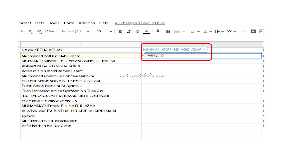
Task: Open the Form menu
Action: point(69,23)
